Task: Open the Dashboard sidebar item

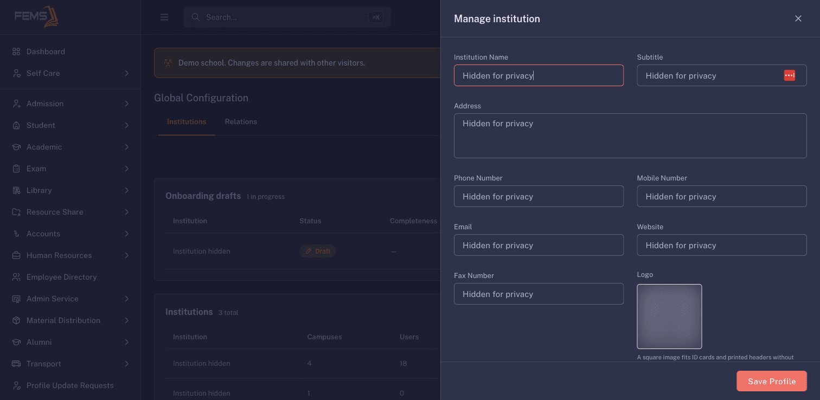Action: (x=71, y=51)
